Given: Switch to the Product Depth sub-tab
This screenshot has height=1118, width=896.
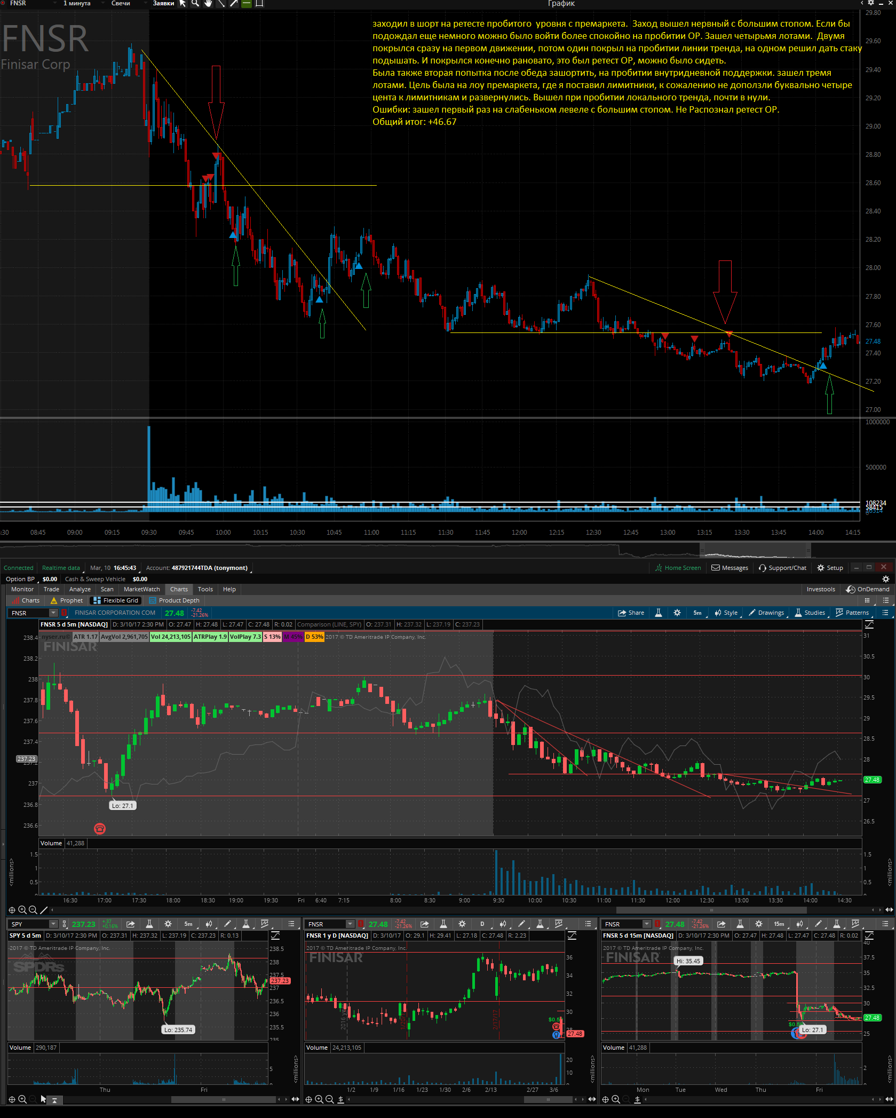Looking at the screenshot, I should coord(175,600).
